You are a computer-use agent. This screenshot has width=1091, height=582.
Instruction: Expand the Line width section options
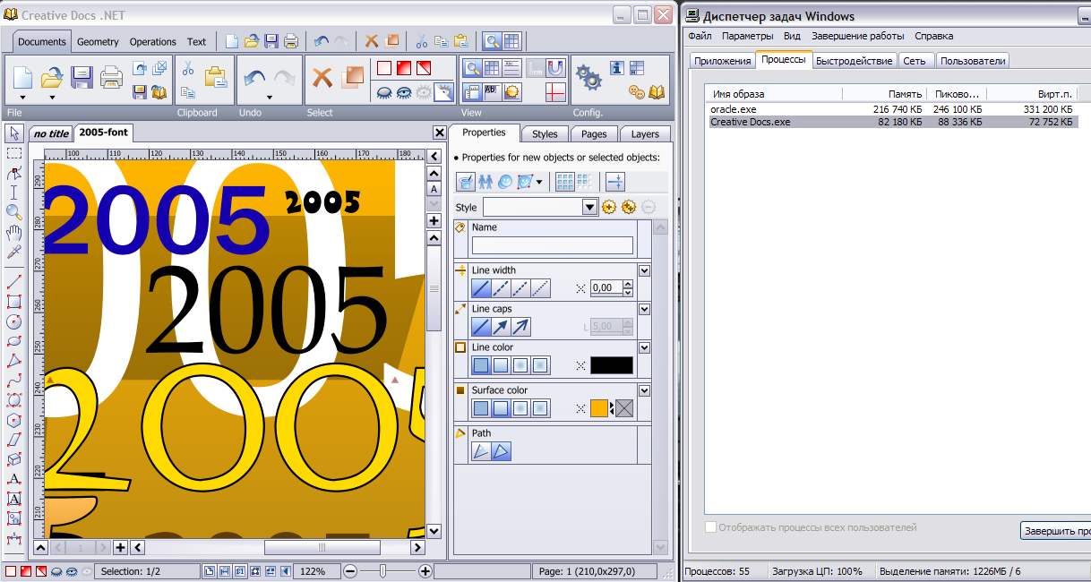pyautogui.click(x=644, y=270)
